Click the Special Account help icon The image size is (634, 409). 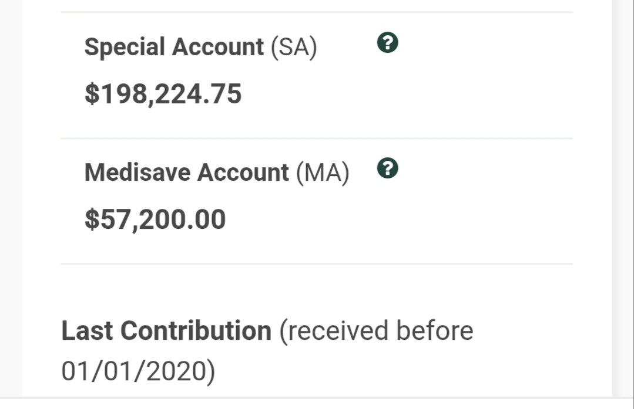[388, 43]
